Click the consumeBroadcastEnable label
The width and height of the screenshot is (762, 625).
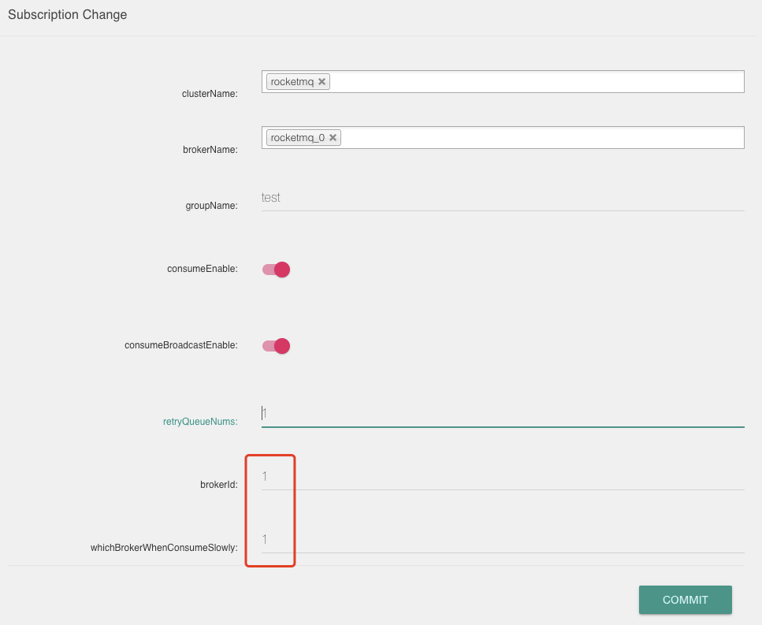coord(181,345)
